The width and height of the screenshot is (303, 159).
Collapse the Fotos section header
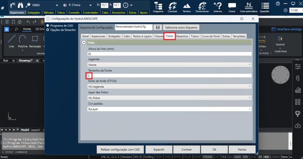[83, 43]
